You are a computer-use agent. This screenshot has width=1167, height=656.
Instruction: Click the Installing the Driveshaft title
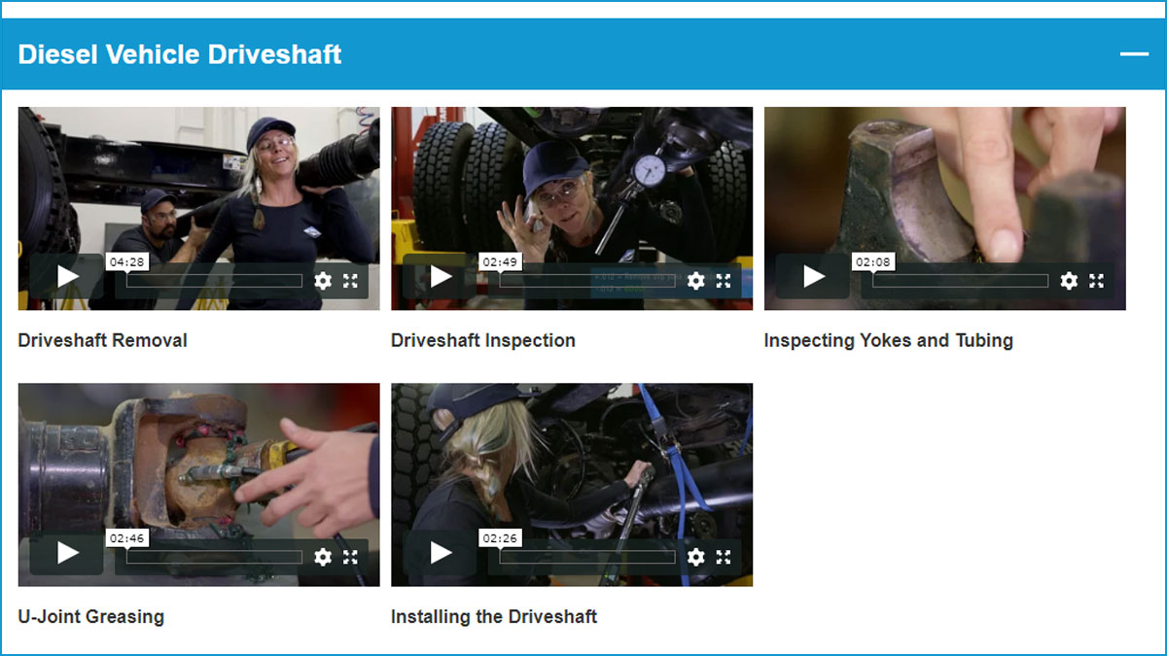(494, 617)
